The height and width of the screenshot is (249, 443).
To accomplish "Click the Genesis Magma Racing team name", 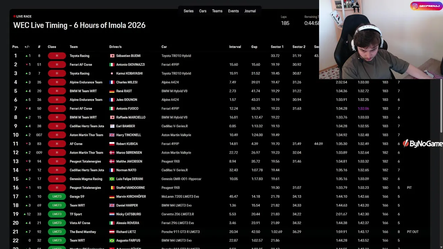I will click(x=86, y=179).
